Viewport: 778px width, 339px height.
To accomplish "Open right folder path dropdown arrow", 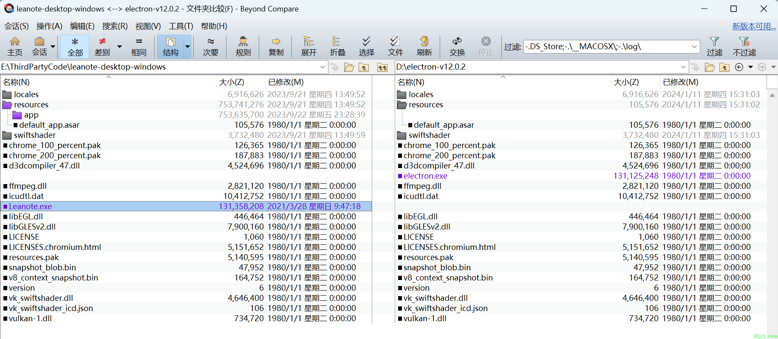I will click(683, 67).
